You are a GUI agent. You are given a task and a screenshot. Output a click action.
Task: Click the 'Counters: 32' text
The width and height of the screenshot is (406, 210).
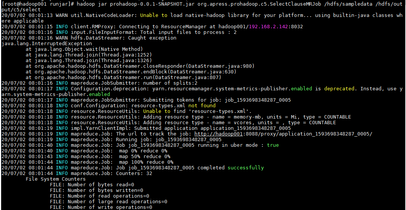134,173
